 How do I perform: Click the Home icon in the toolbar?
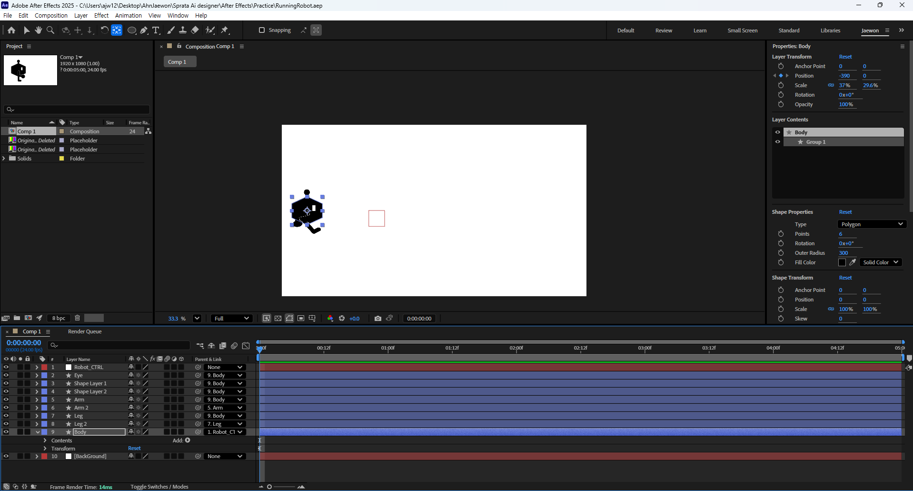(11, 30)
